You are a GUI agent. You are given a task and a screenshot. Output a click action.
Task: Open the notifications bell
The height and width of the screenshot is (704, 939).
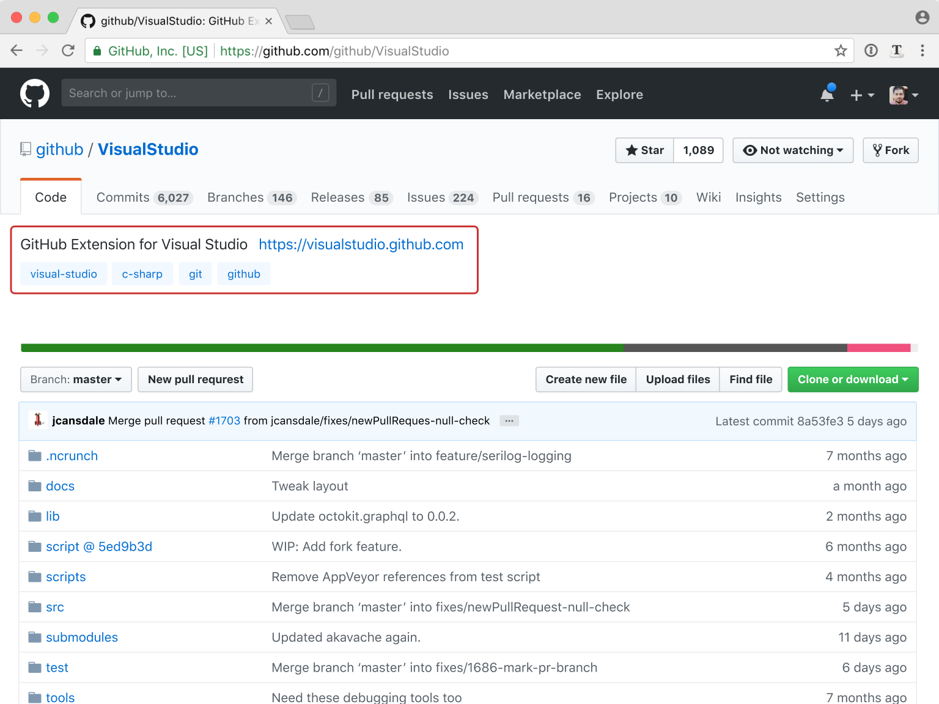click(x=827, y=94)
